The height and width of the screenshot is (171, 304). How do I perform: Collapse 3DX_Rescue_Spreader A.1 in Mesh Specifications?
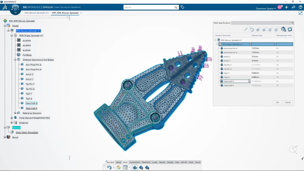pos(215,40)
